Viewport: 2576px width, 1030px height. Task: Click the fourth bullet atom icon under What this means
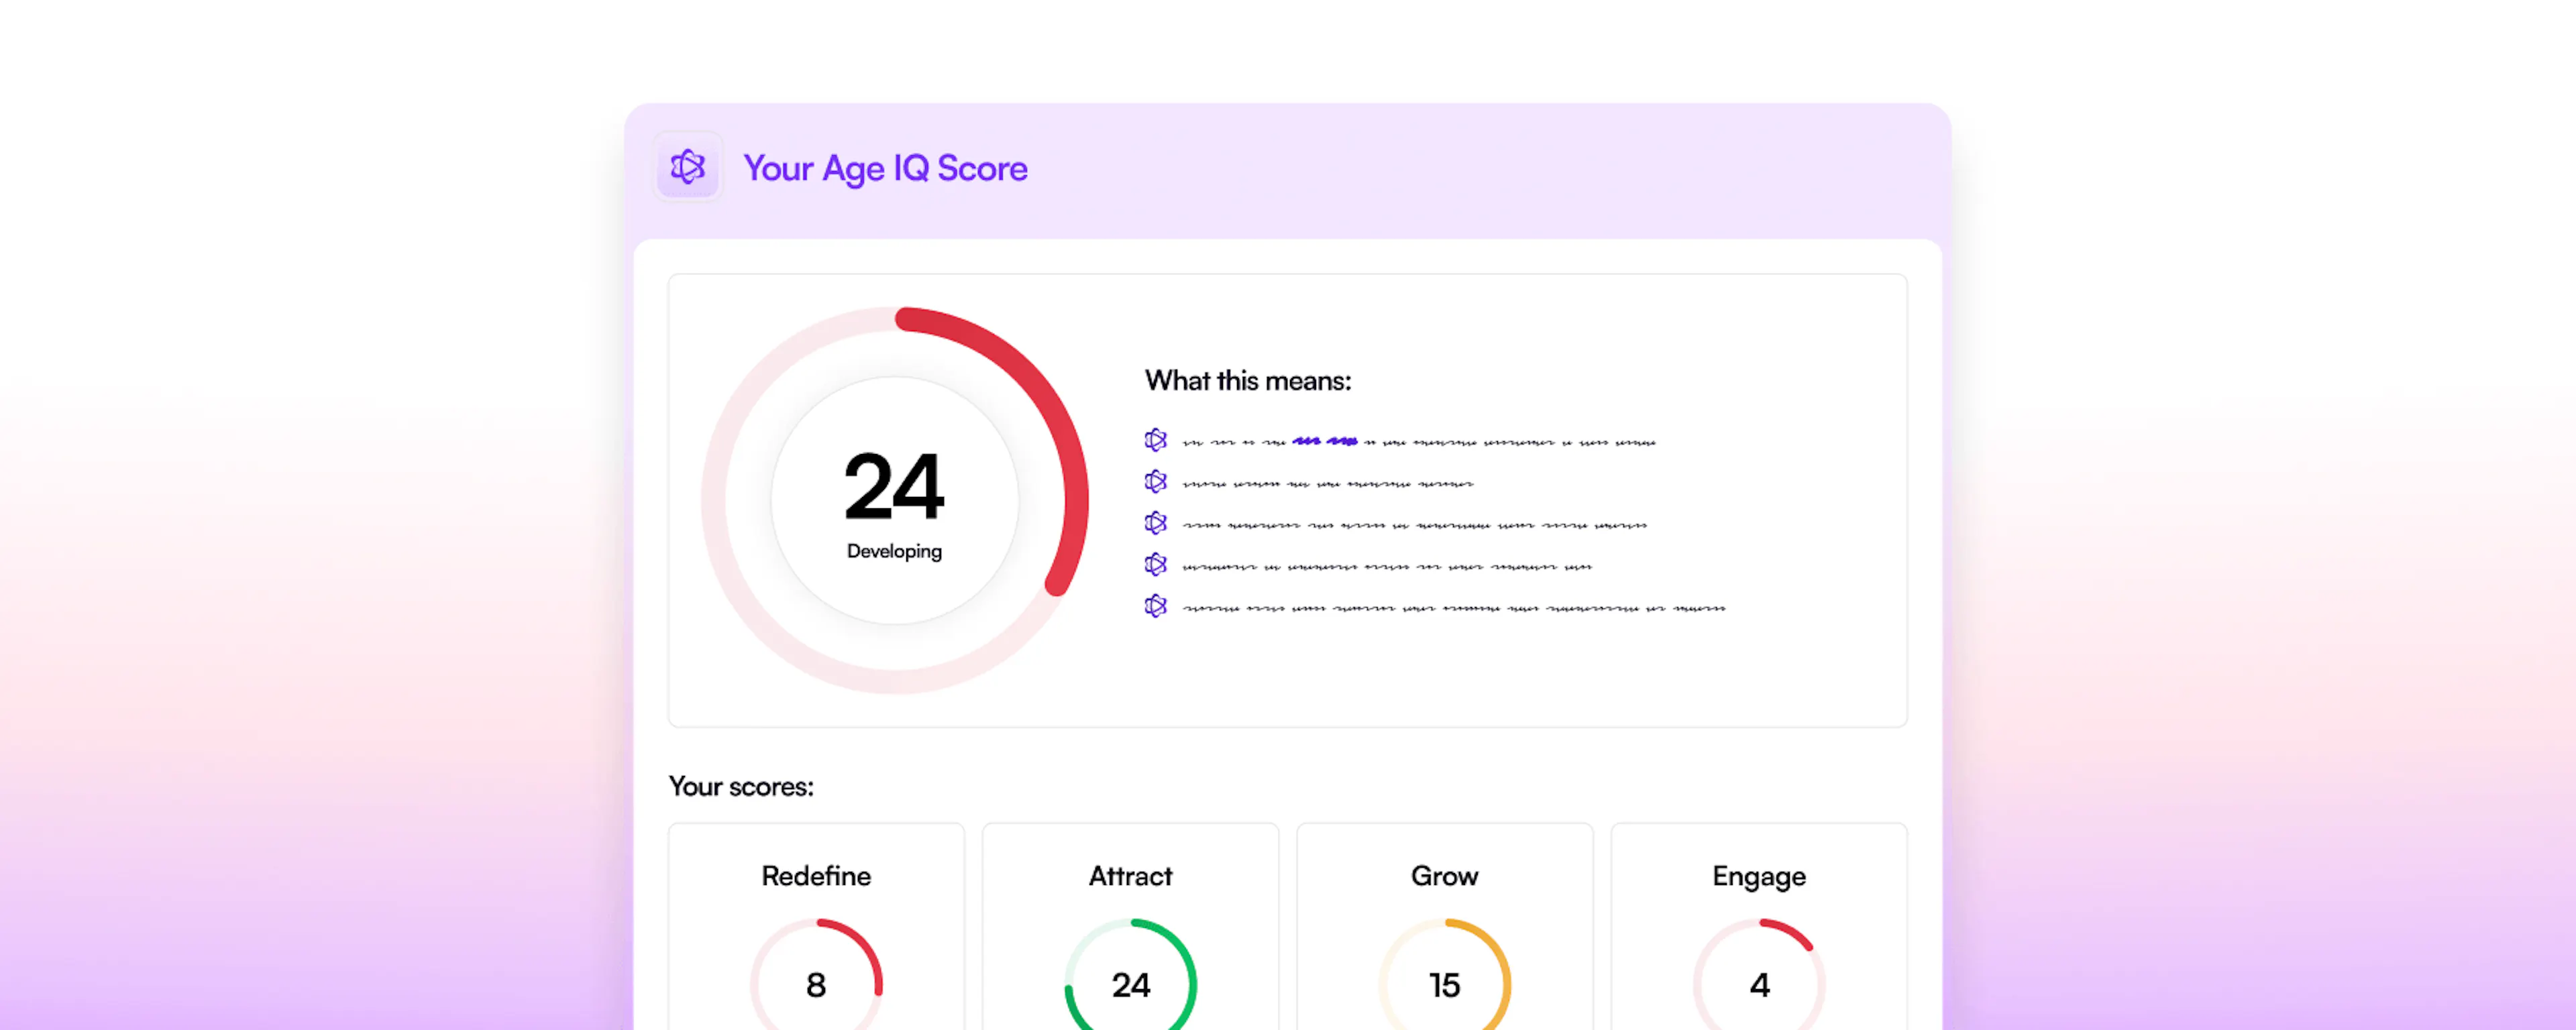pyautogui.click(x=1156, y=565)
